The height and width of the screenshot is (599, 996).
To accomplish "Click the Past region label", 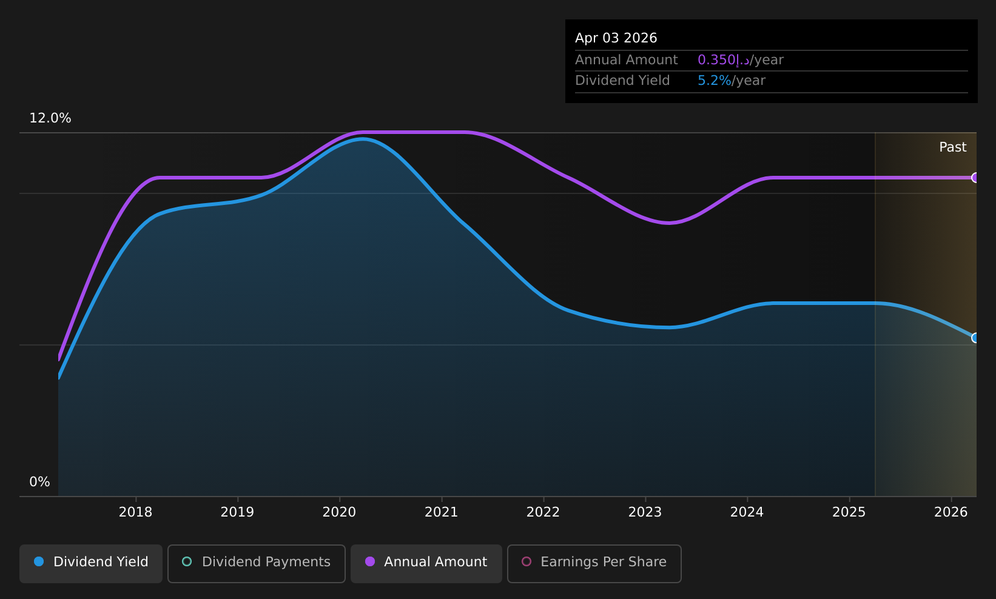I will tap(952, 147).
